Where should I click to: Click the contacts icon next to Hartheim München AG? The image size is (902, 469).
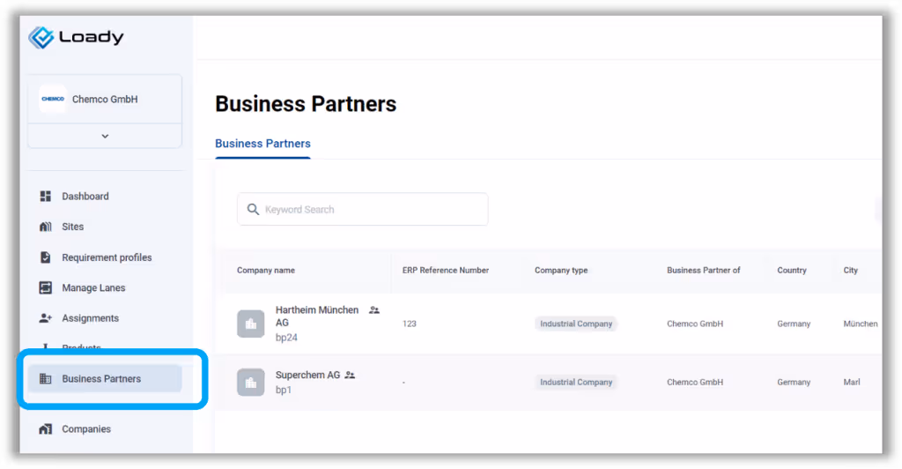tap(373, 310)
